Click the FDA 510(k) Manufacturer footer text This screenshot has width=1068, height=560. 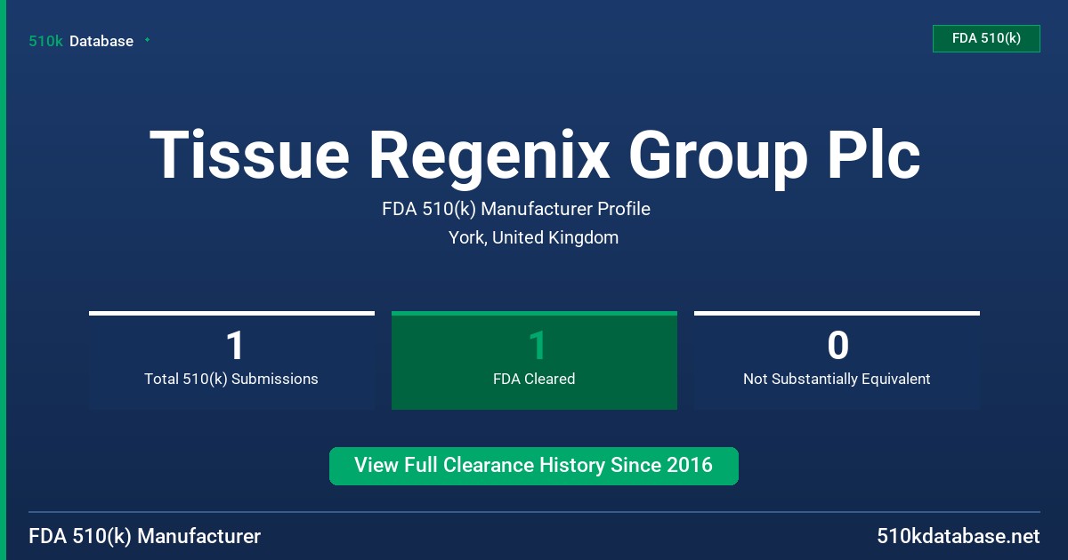[x=145, y=537]
